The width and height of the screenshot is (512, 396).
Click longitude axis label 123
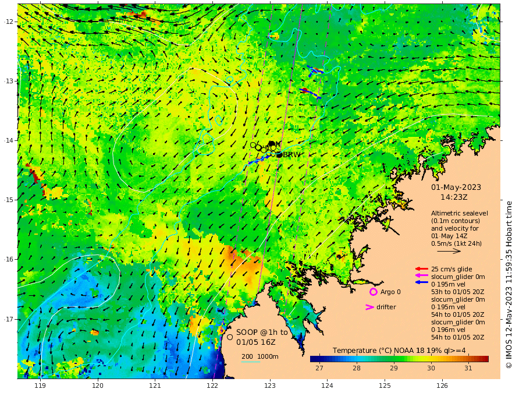point(270,386)
